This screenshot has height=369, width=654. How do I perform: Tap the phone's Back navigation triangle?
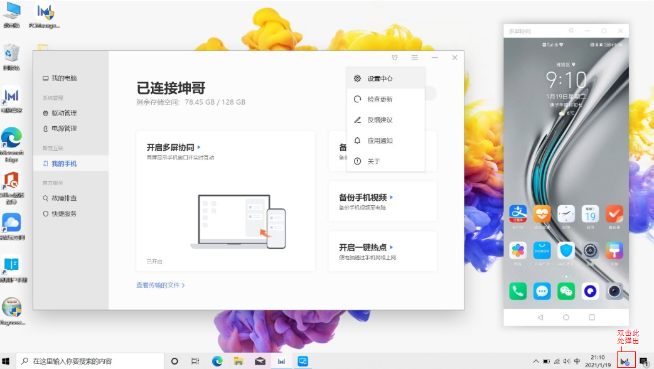point(540,318)
